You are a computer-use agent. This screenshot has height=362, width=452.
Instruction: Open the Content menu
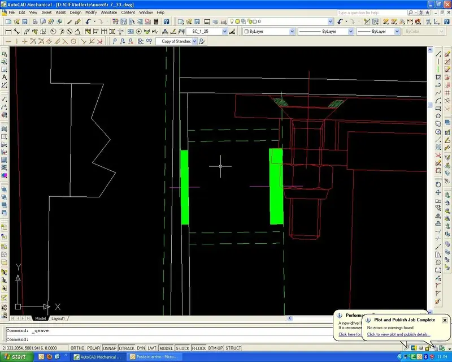pyautogui.click(x=128, y=12)
